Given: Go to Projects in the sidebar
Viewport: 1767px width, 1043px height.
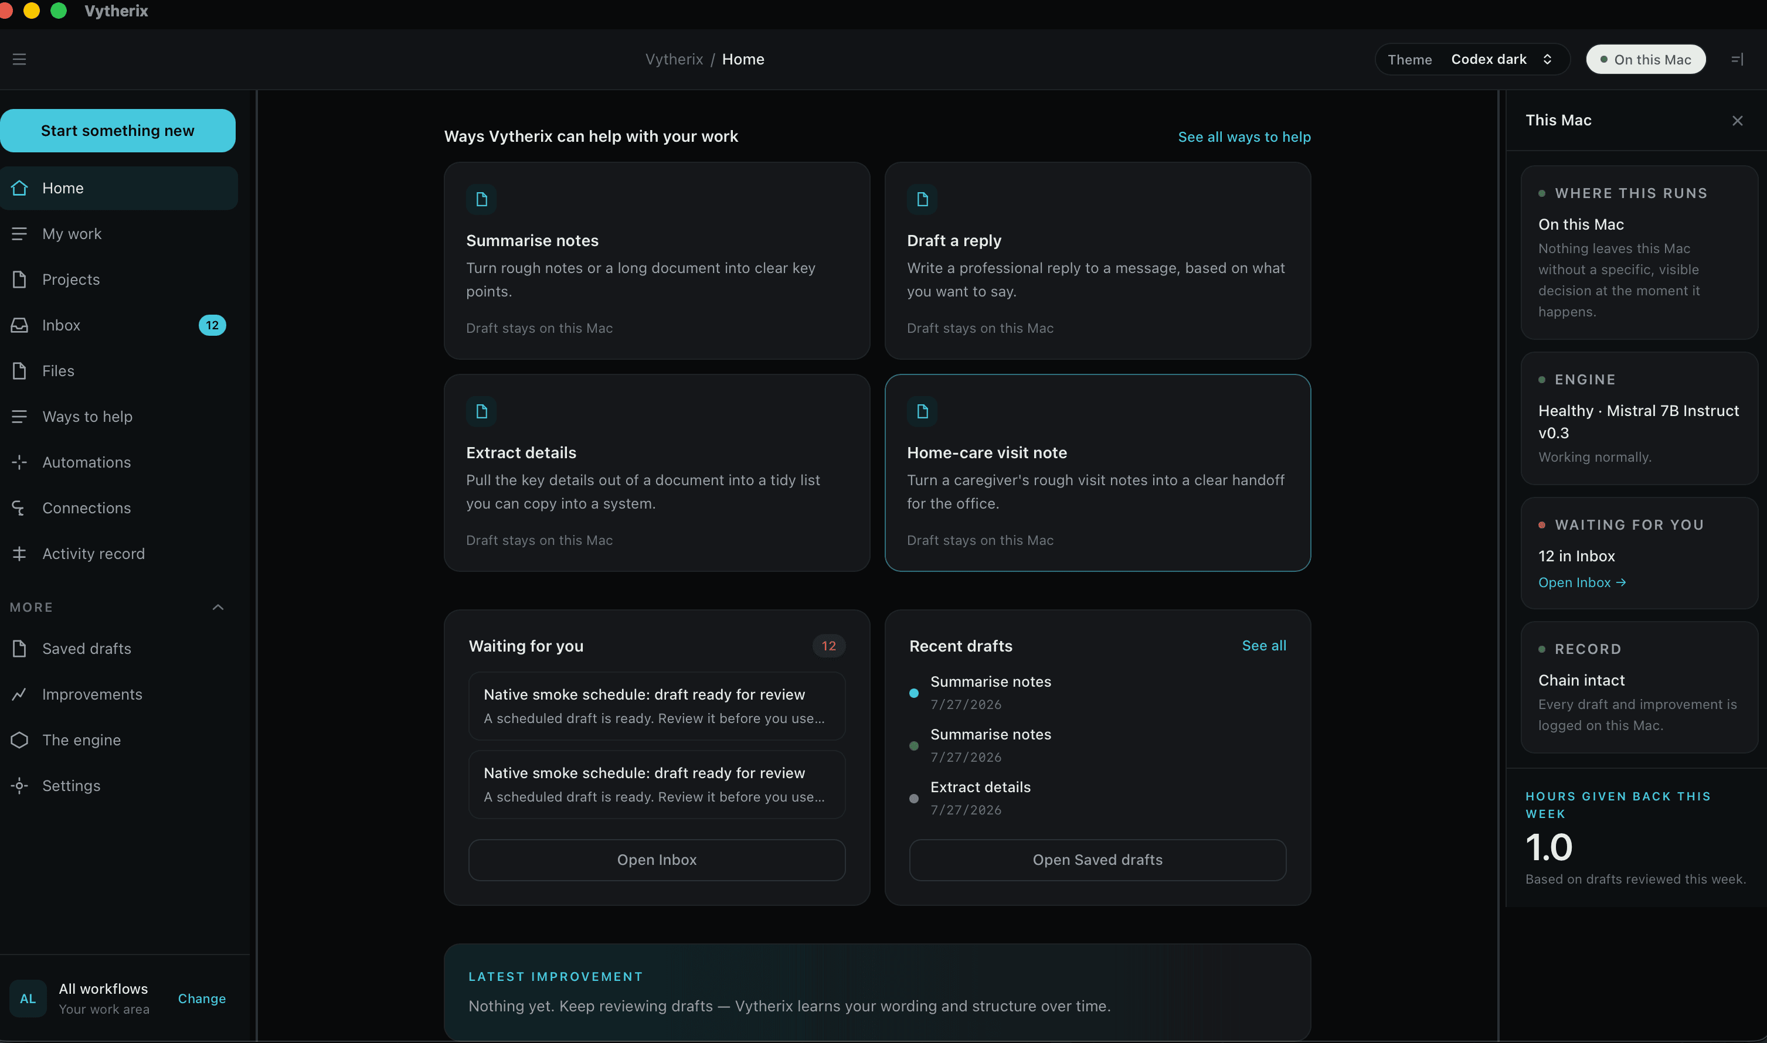Looking at the screenshot, I should [x=119, y=280].
